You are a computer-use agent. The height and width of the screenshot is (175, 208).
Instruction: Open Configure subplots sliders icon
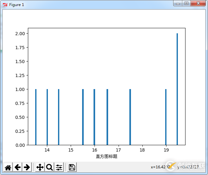click(59, 167)
